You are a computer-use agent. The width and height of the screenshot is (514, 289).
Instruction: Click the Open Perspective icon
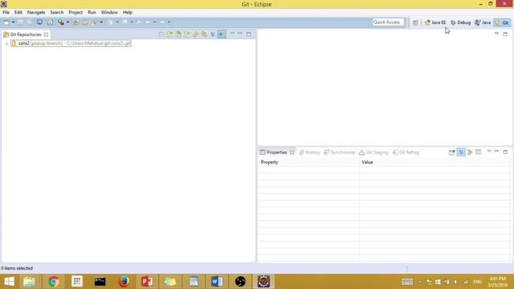coord(415,22)
